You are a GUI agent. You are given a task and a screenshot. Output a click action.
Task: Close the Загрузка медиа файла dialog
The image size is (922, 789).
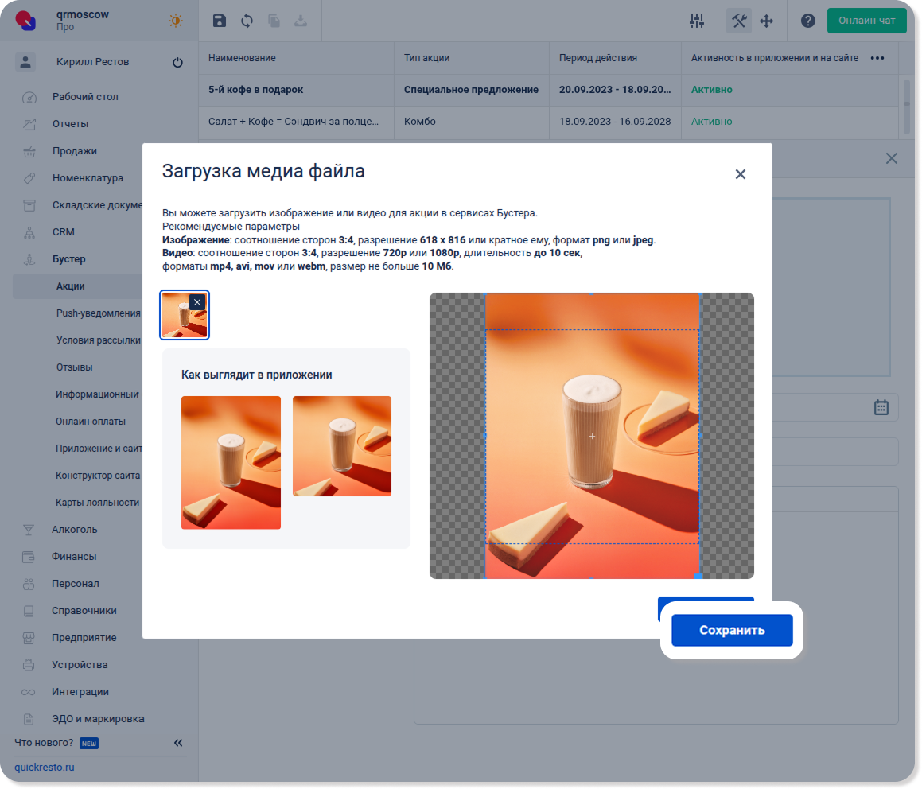click(740, 174)
